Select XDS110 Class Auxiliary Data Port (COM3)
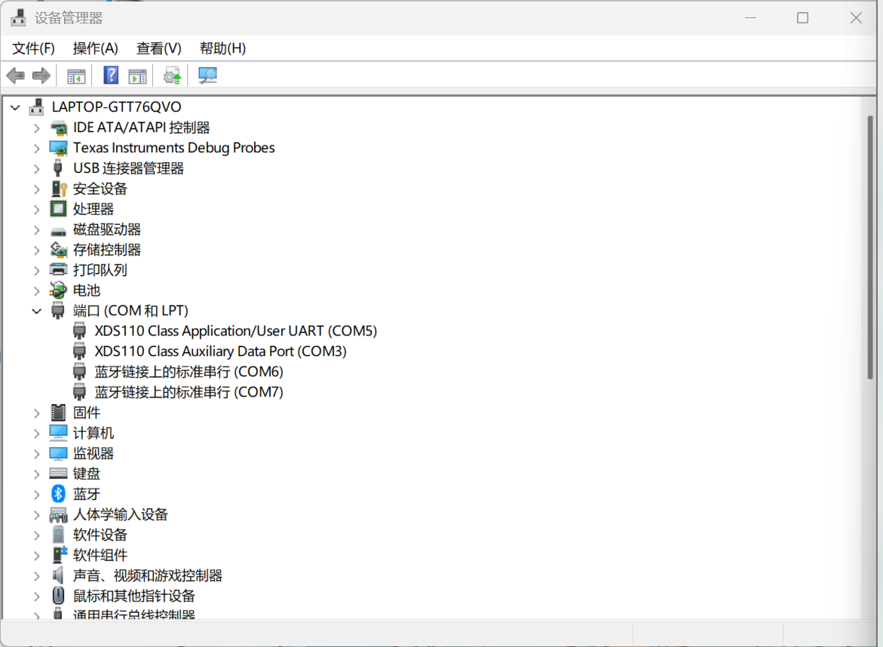The image size is (883, 647). tap(220, 351)
